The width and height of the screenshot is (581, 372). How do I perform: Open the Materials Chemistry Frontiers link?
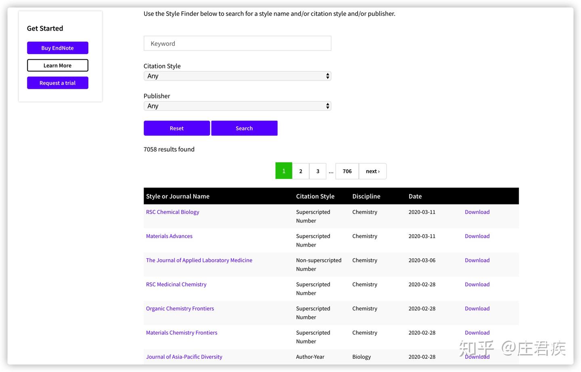[x=182, y=333]
